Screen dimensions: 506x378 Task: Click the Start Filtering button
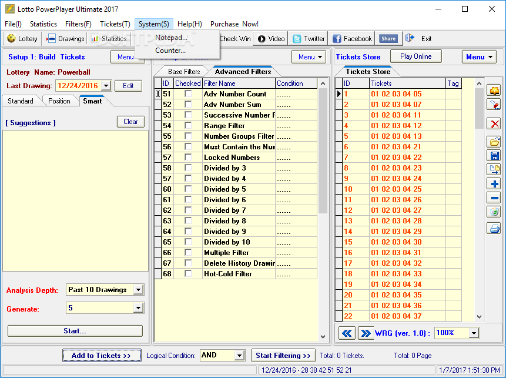coord(283,356)
